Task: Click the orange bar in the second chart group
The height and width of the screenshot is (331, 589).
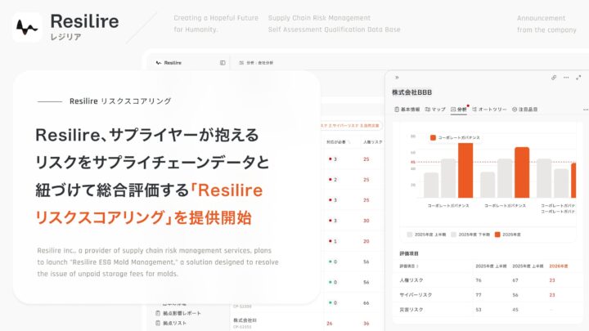Action: pyautogui.click(x=522, y=172)
